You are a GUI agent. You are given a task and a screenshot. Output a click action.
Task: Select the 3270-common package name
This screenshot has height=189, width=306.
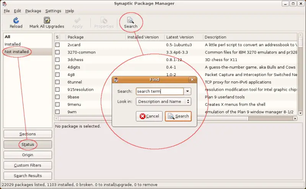point(81,52)
